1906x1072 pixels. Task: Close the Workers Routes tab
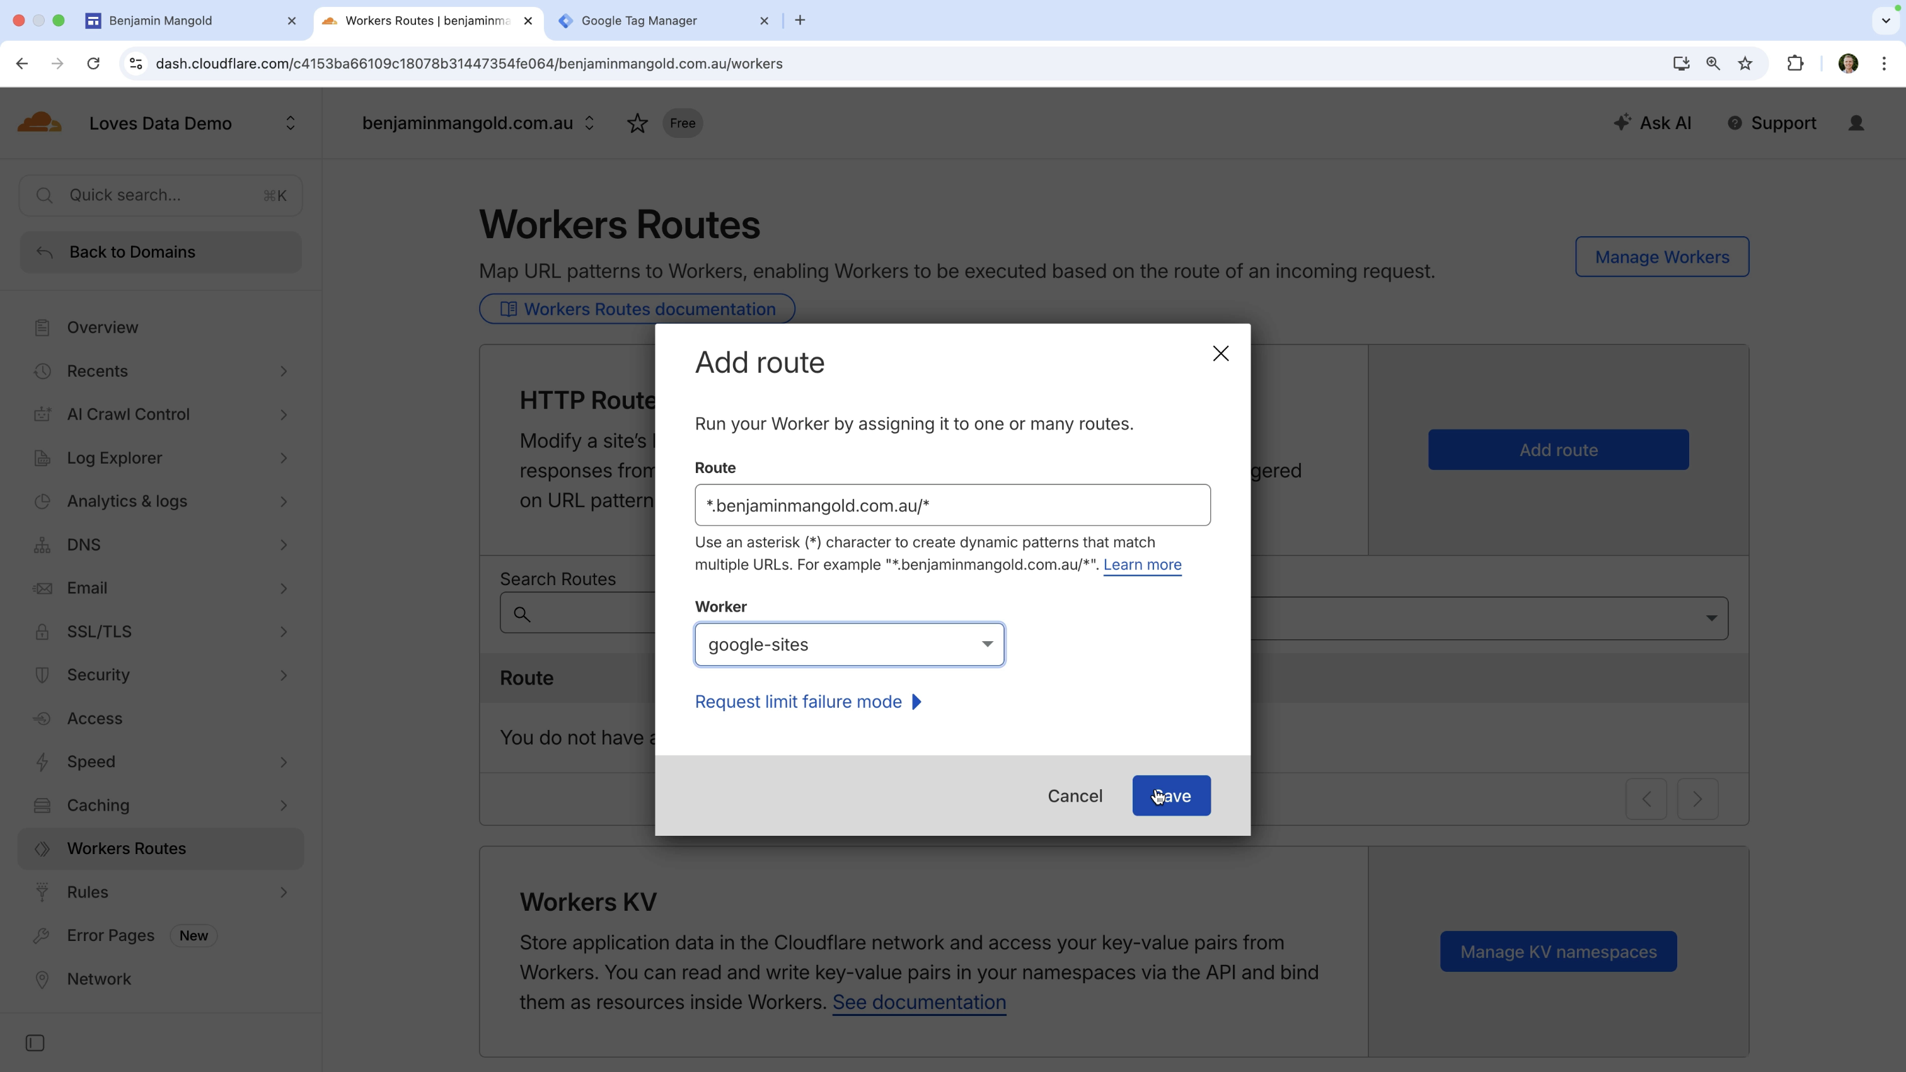point(528,21)
